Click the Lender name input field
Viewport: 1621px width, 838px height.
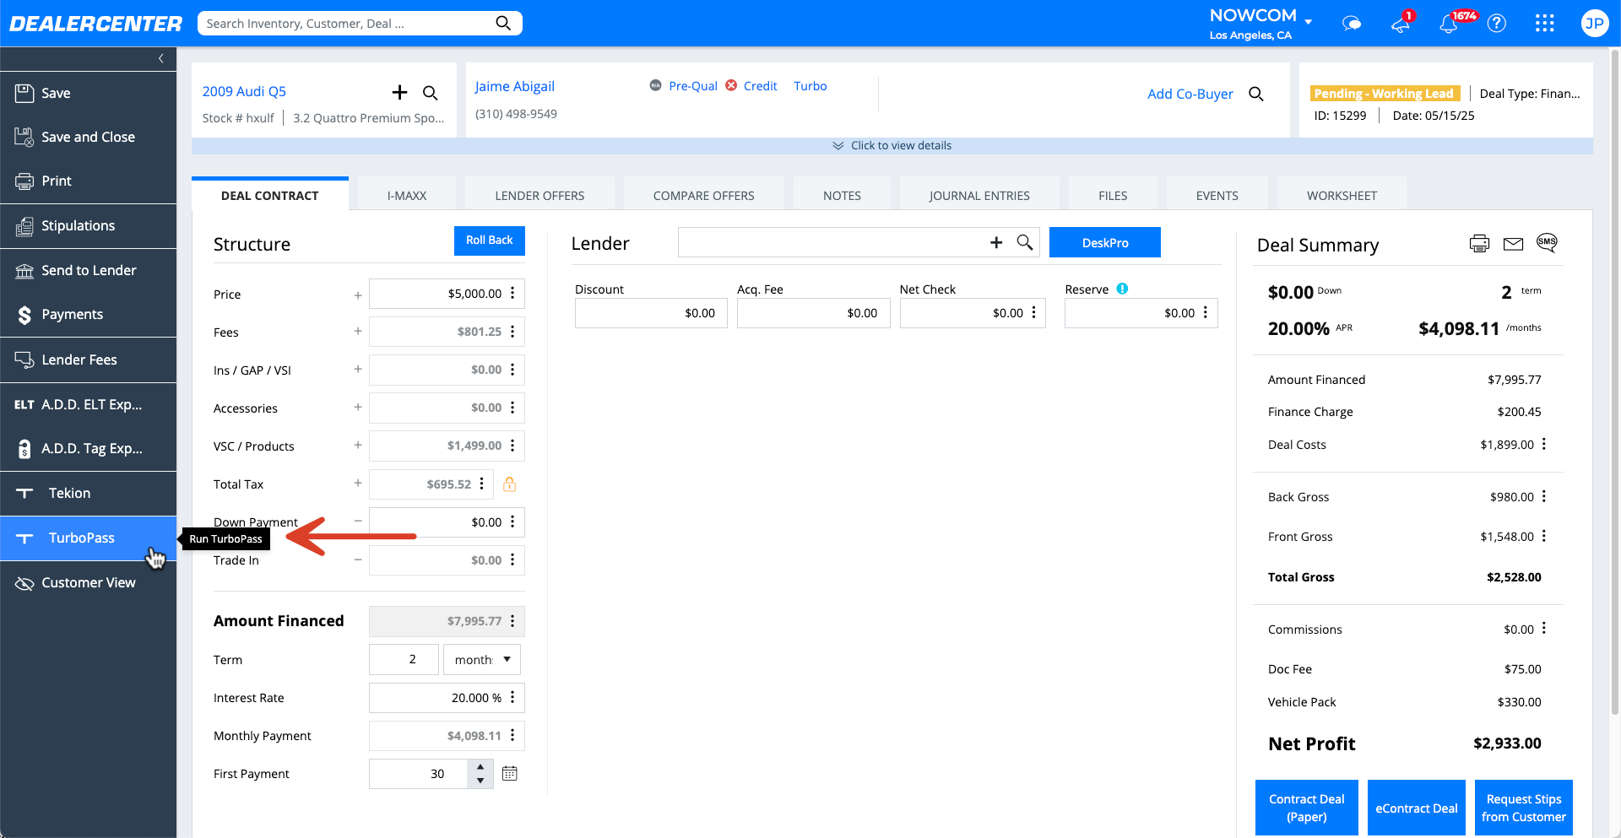pos(832,242)
